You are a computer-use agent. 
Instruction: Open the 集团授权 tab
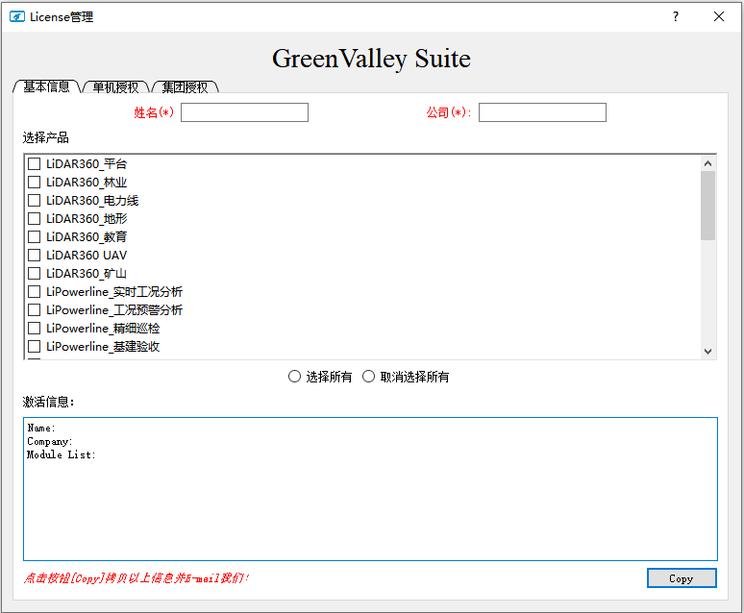(186, 87)
